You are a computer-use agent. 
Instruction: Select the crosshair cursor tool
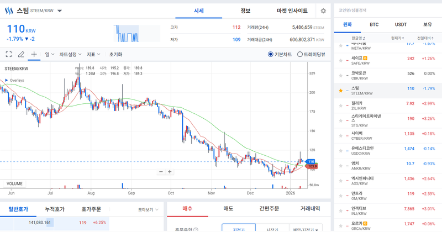pos(34,54)
